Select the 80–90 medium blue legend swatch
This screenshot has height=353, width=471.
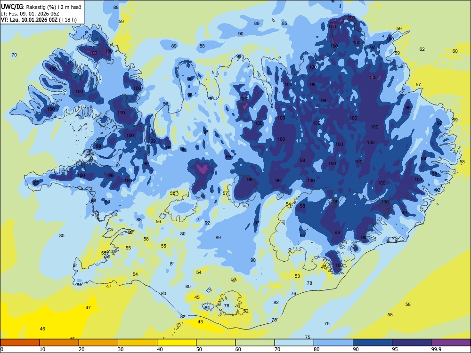pos(333,343)
